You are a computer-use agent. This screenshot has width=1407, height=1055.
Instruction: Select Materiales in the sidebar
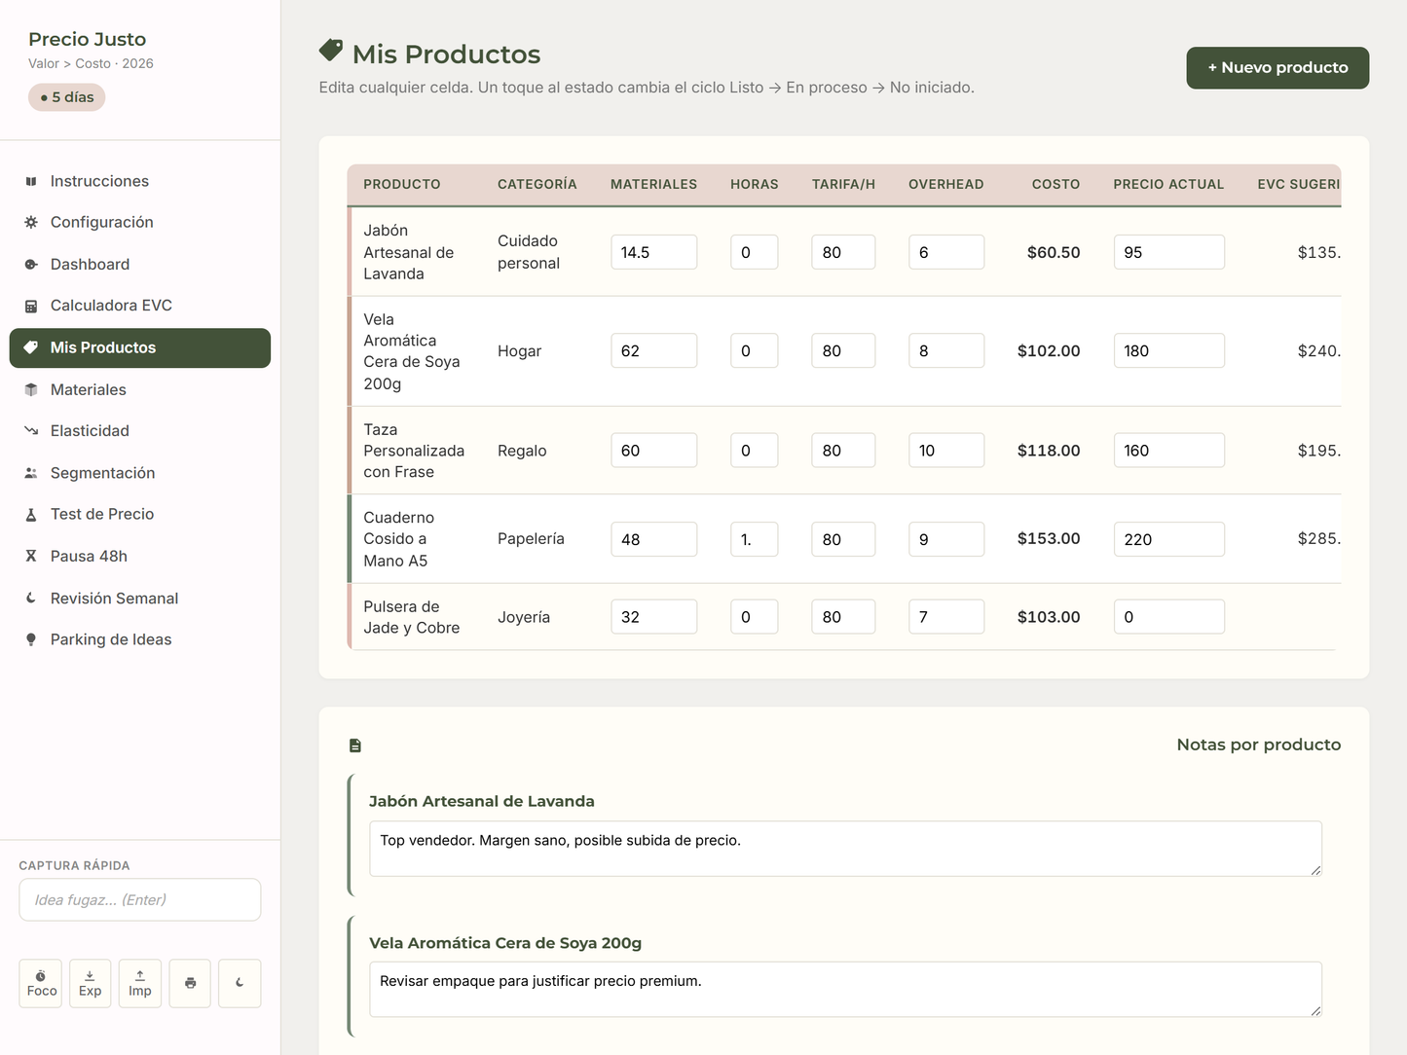click(140, 389)
